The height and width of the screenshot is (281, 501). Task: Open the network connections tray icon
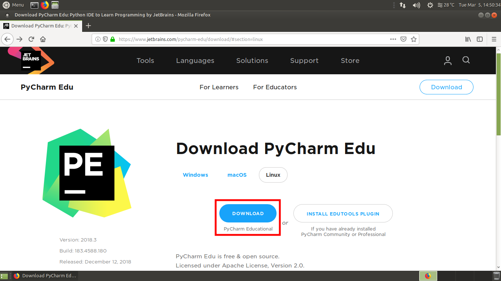click(x=403, y=5)
